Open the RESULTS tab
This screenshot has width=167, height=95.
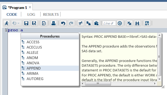point(51,14)
